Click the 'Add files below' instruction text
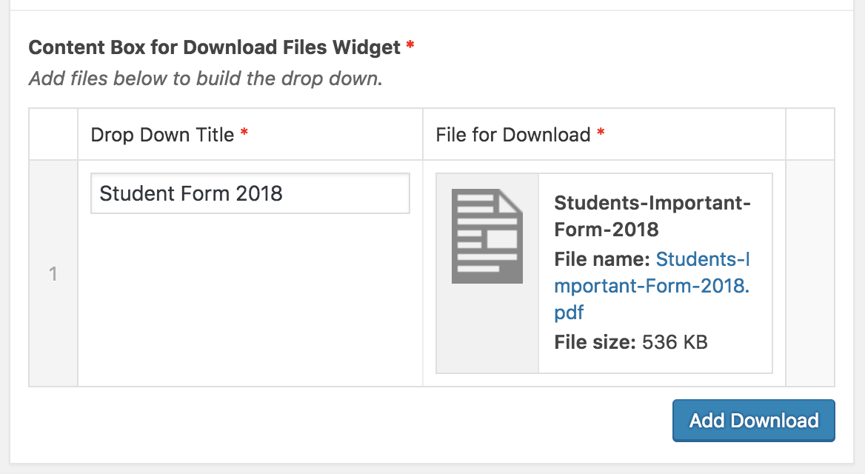The image size is (865, 474). point(206,79)
